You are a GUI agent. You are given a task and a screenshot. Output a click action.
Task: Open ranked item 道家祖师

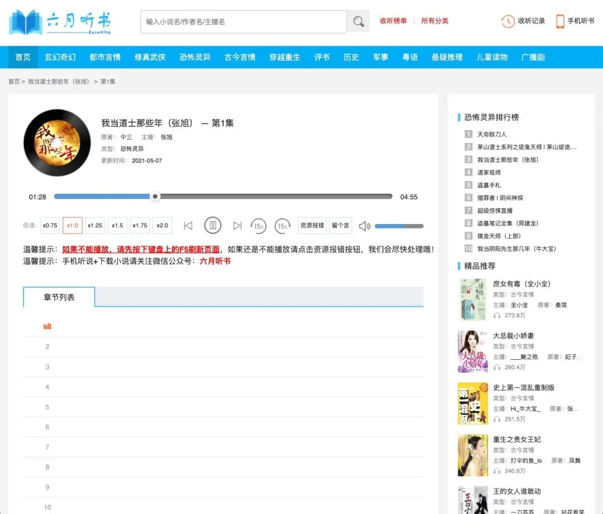[489, 173]
